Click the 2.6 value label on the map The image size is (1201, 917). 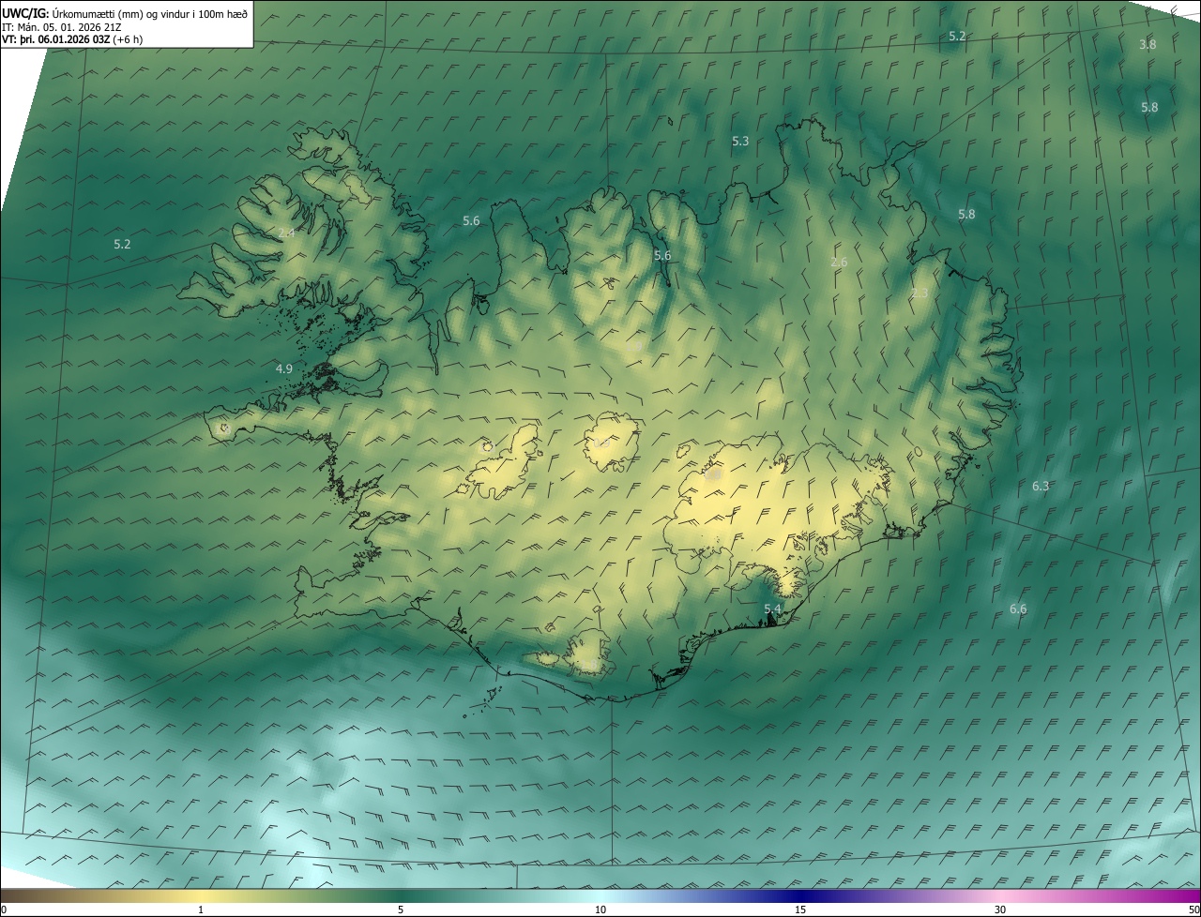coord(840,262)
